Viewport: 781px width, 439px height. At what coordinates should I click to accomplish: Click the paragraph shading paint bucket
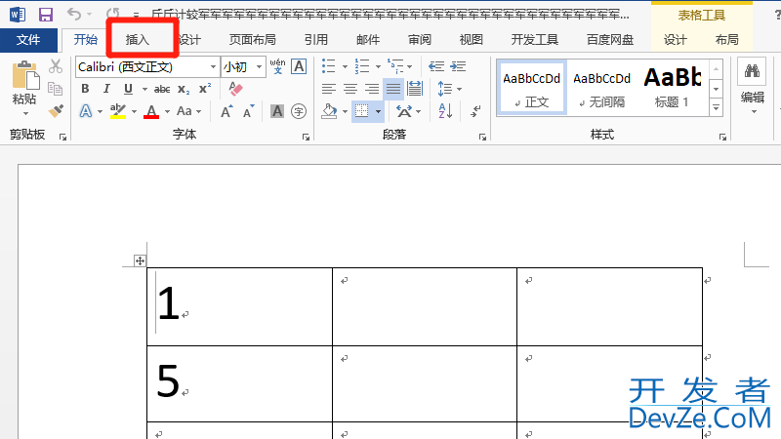[x=329, y=111]
